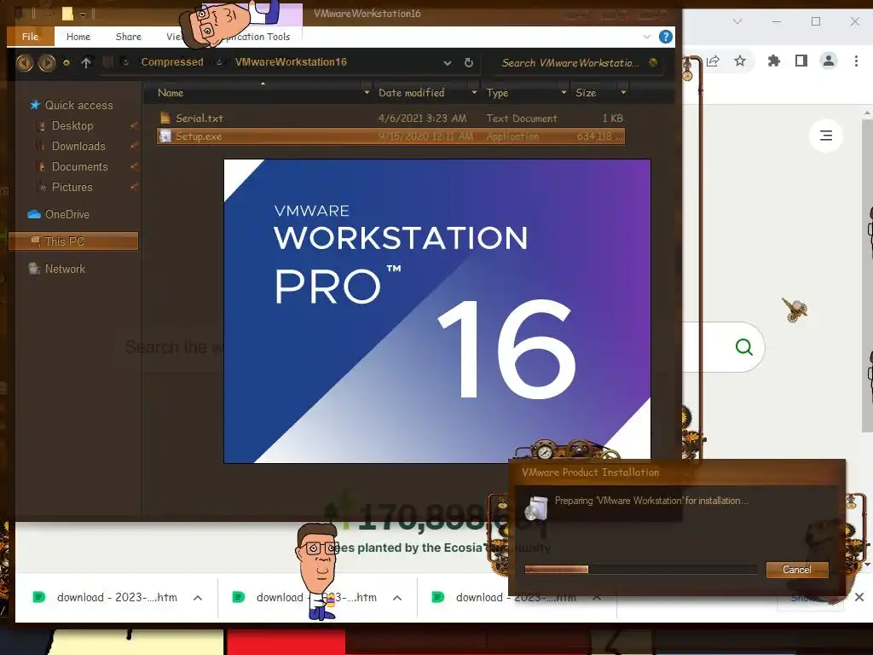This screenshot has height=655, width=873.
Task: Click the search magnifier icon in Explorer
Action: 654,62
